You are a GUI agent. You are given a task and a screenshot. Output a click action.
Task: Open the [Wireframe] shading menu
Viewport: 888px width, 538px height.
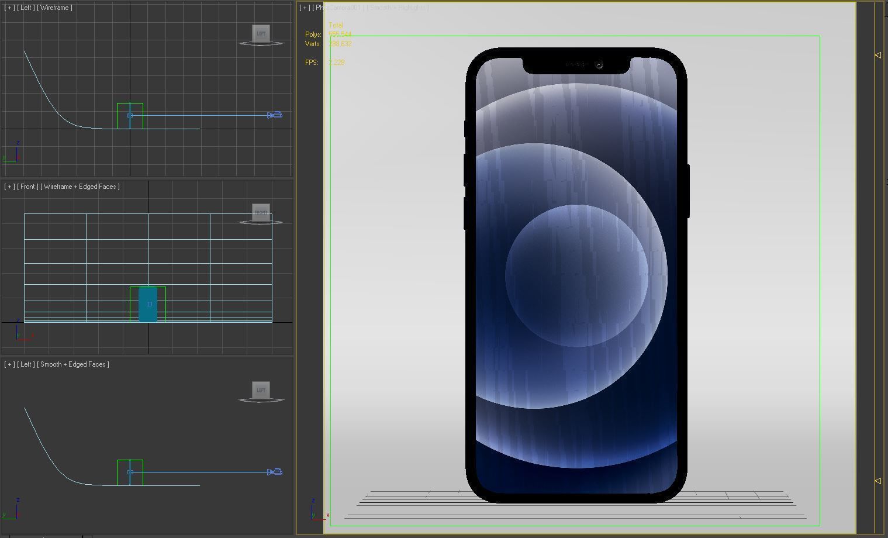55,8
